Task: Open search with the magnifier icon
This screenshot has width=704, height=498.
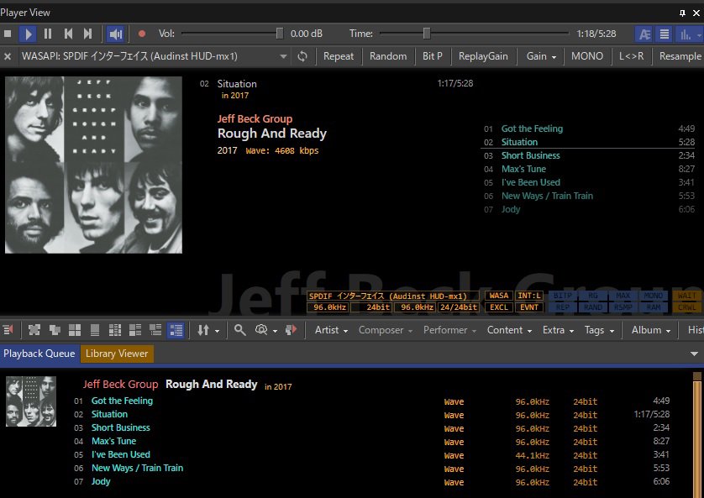Action: click(x=239, y=330)
